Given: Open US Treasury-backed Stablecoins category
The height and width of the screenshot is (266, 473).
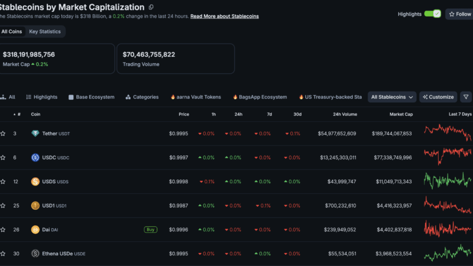Looking at the screenshot, I should click(331, 97).
